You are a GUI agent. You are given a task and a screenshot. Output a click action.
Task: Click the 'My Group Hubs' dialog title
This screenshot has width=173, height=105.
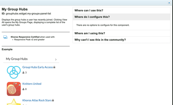tap(15, 9)
